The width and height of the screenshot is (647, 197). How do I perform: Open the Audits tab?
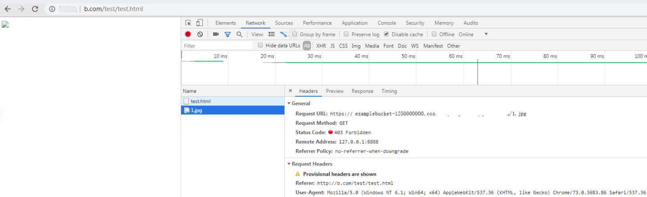pos(471,23)
